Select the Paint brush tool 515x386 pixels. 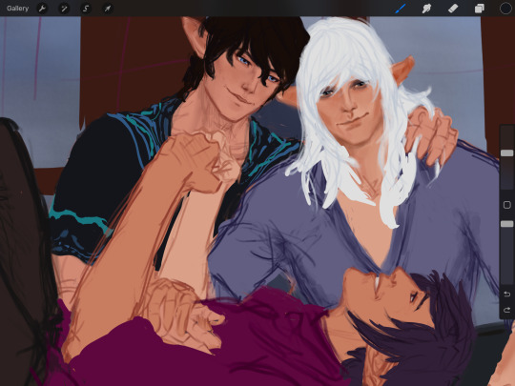401,9
